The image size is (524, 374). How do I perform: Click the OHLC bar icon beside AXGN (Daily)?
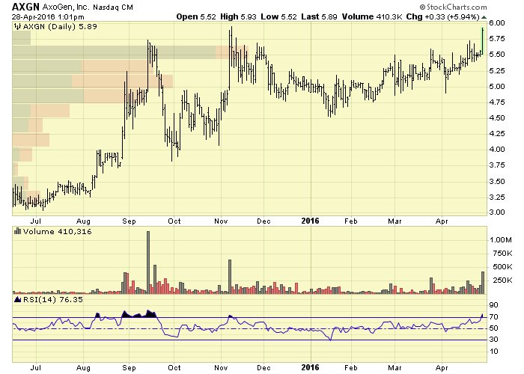tap(17, 26)
